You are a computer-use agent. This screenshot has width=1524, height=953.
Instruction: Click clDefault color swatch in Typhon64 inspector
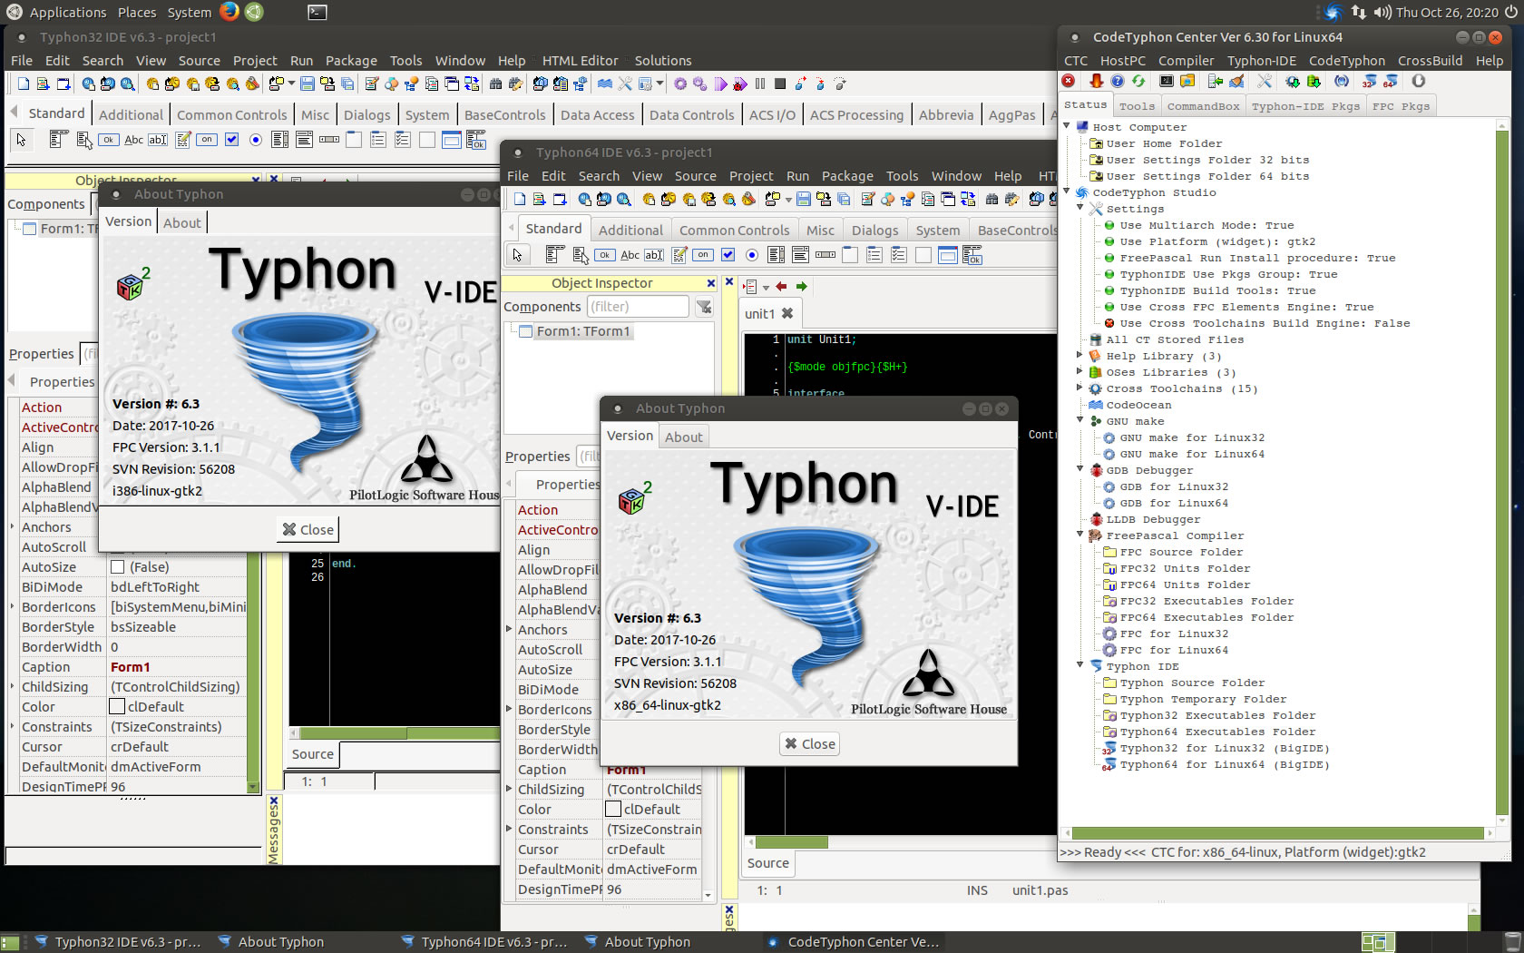(613, 810)
